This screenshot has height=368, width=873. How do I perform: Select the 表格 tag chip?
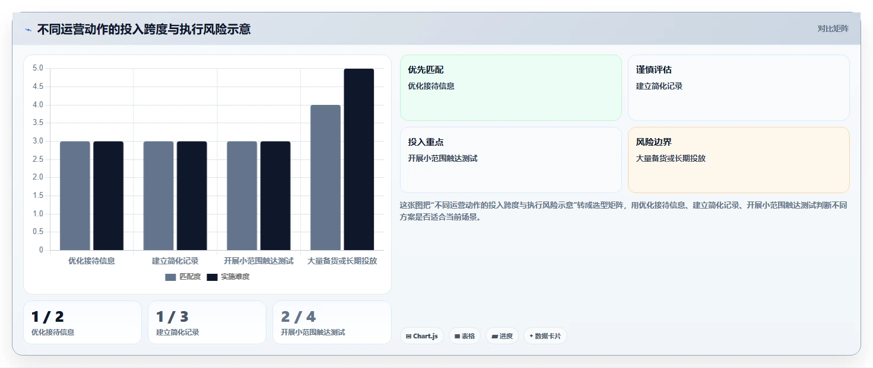[465, 336]
